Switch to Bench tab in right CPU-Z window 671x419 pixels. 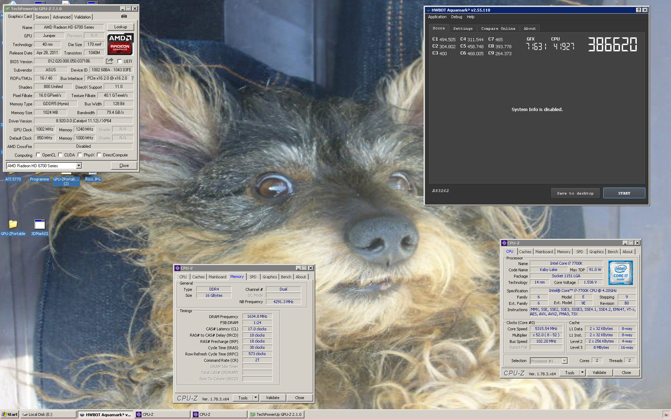[x=613, y=252]
